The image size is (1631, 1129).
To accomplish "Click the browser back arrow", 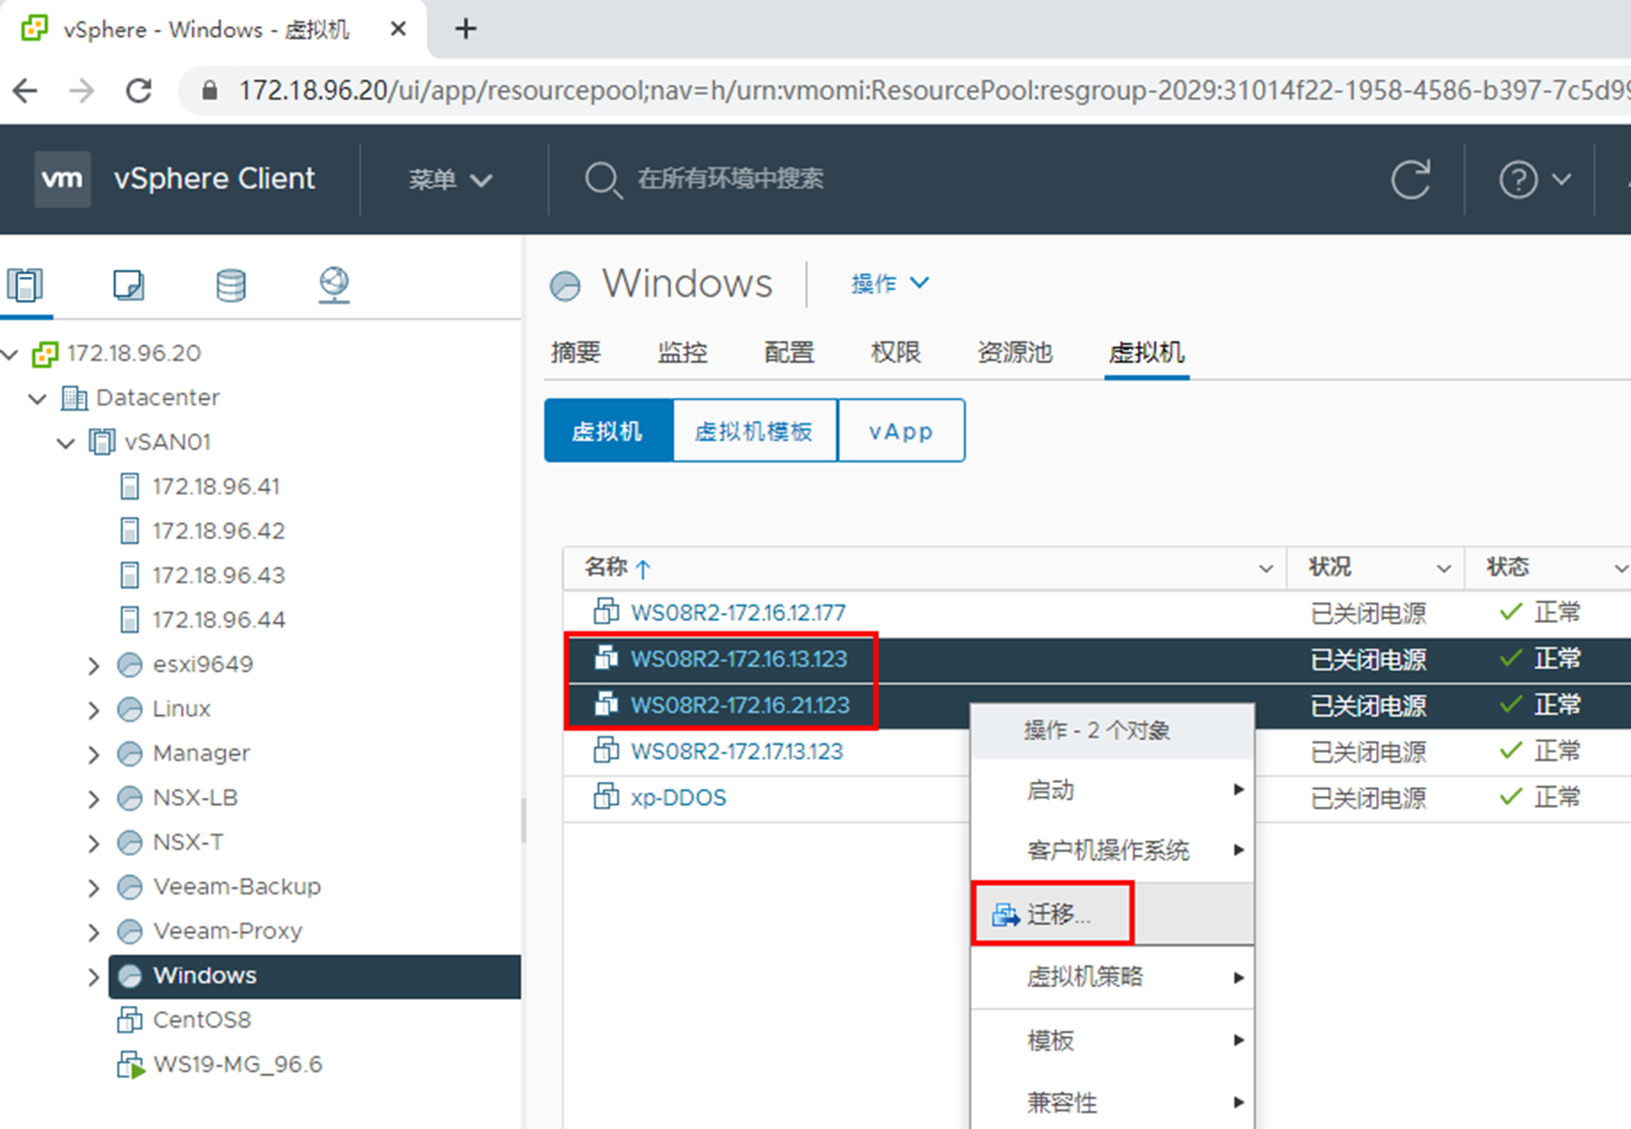I will [26, 90].
